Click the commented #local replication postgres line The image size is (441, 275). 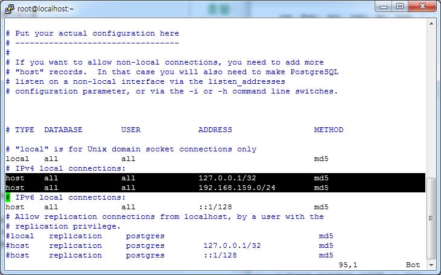click(84, 236)
